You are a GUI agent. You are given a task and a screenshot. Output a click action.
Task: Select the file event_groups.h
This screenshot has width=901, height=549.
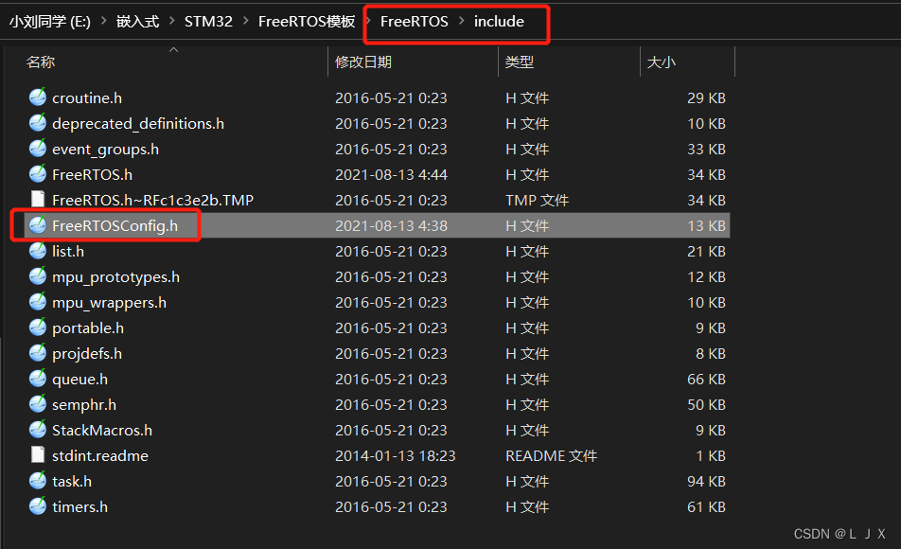pos(105,149)
